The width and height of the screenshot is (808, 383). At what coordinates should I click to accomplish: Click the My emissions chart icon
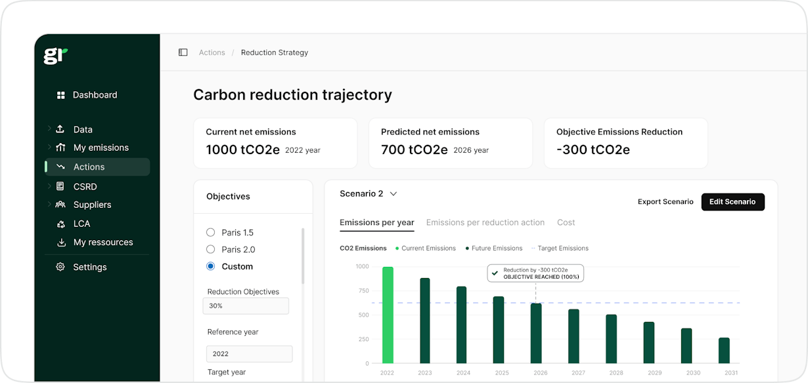60,148
